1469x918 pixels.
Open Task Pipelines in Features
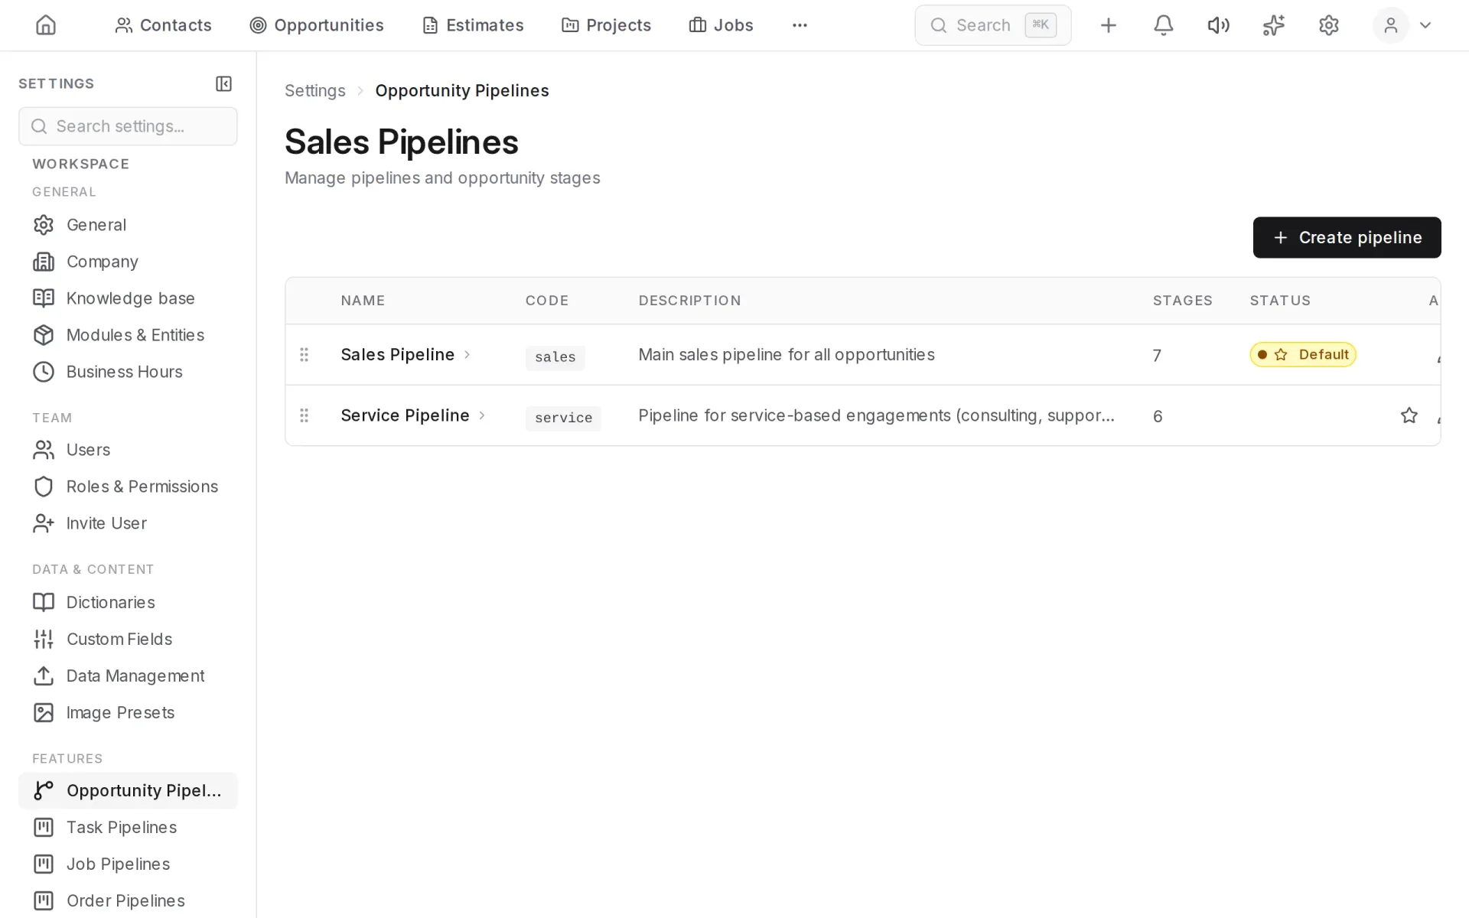(128, 827)
